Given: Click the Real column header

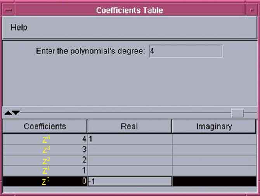Looking at the screenshot, I should tap(129, 126).
